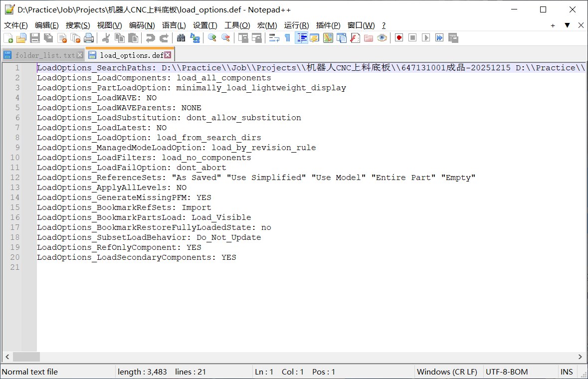Open the 编码(N) encoding menu
The image size is (588, 379).
click(x=142, y=25)
